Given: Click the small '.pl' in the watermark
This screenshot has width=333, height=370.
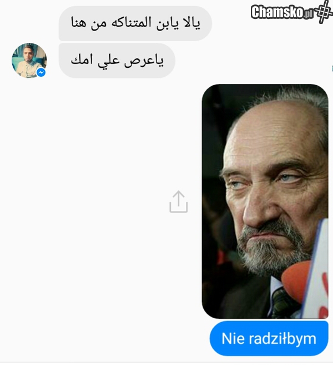Looking at the screenshot, I should (308, 14).
